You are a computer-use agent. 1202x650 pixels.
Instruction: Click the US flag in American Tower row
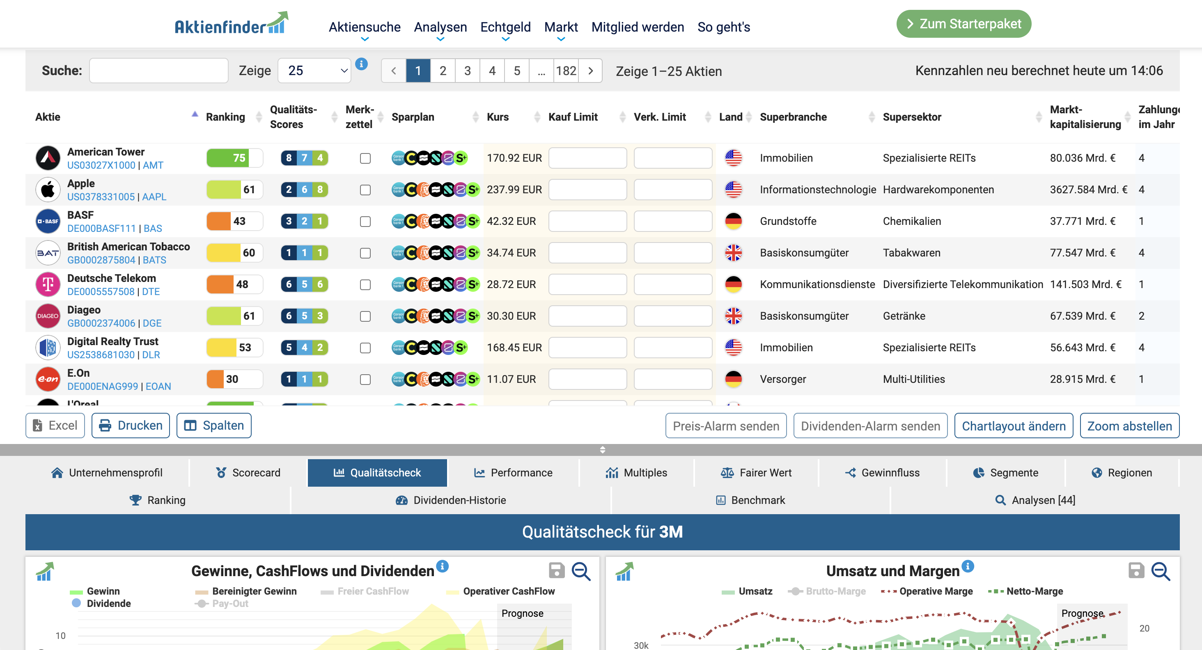click(x=734, y=158)
